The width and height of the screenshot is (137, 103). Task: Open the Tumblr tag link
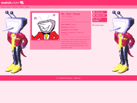(x=99, y=25)
